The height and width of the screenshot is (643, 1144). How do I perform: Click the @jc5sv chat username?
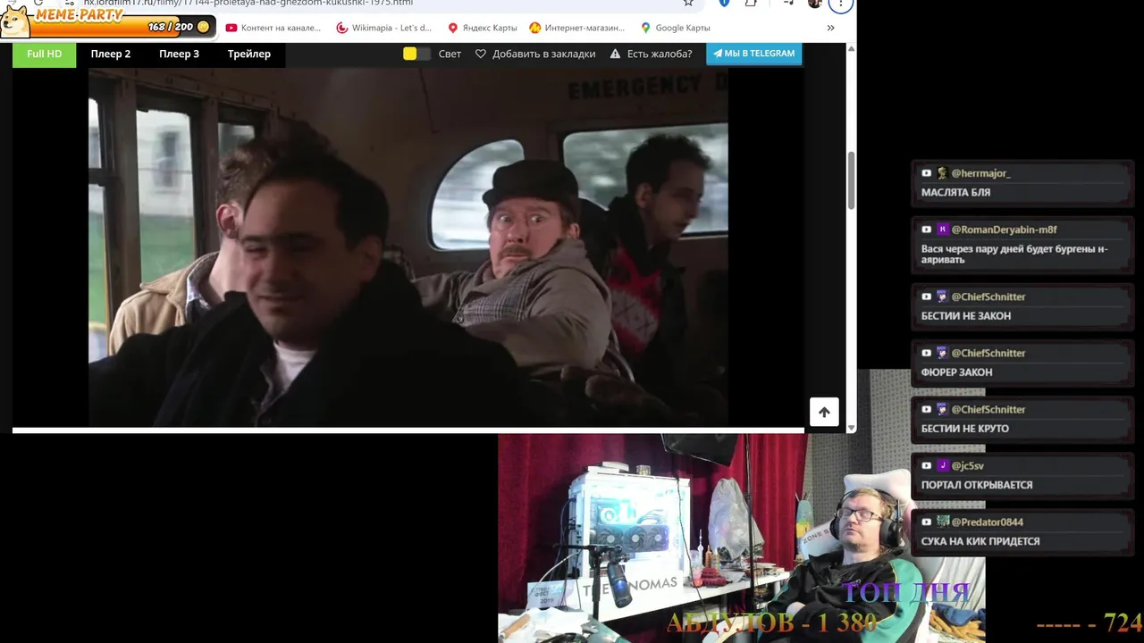[967, 466]
